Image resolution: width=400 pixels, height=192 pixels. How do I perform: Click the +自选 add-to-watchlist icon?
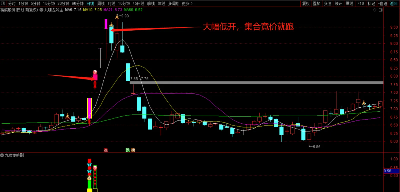[x=382, y=3]
